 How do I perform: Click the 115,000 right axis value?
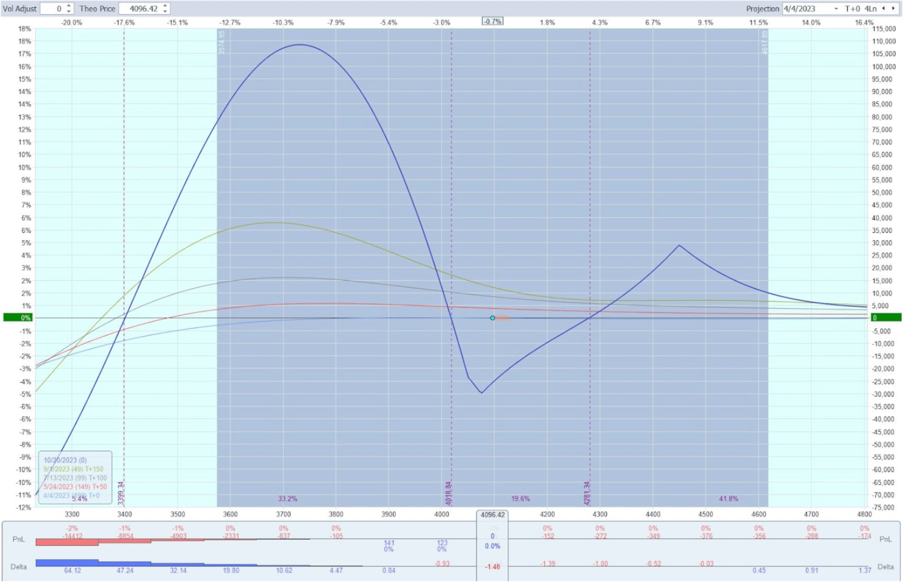tap(884, 29)
